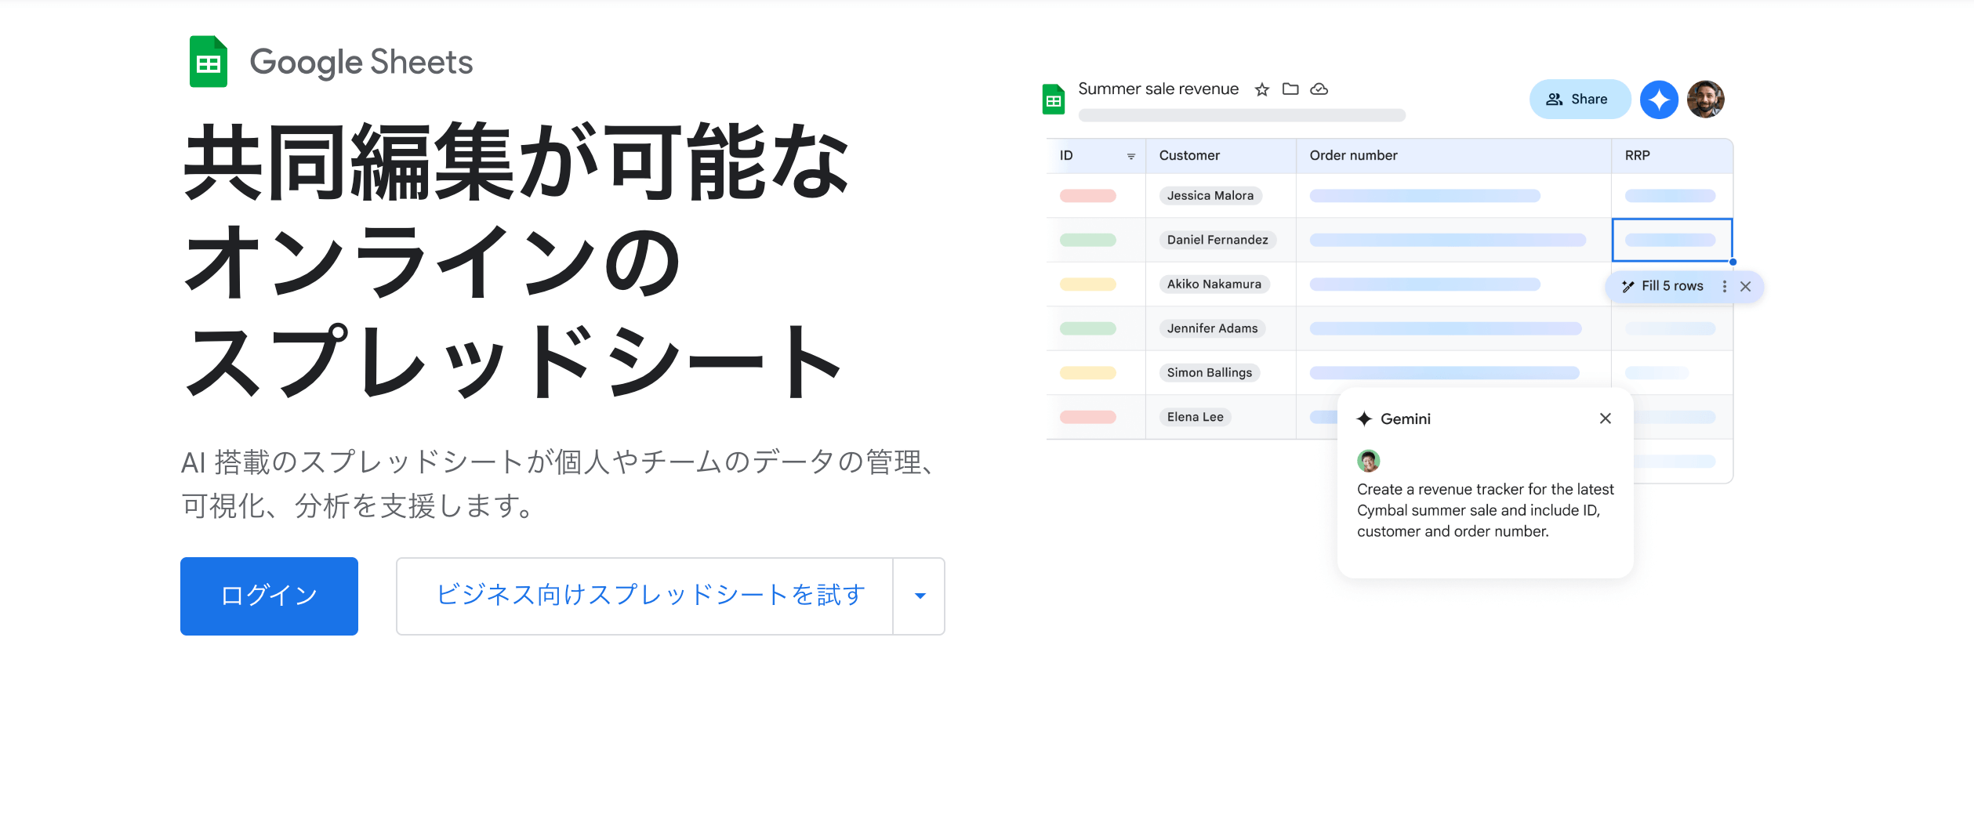Click the red ID pill in Elena Lee row

[1087, 417]
